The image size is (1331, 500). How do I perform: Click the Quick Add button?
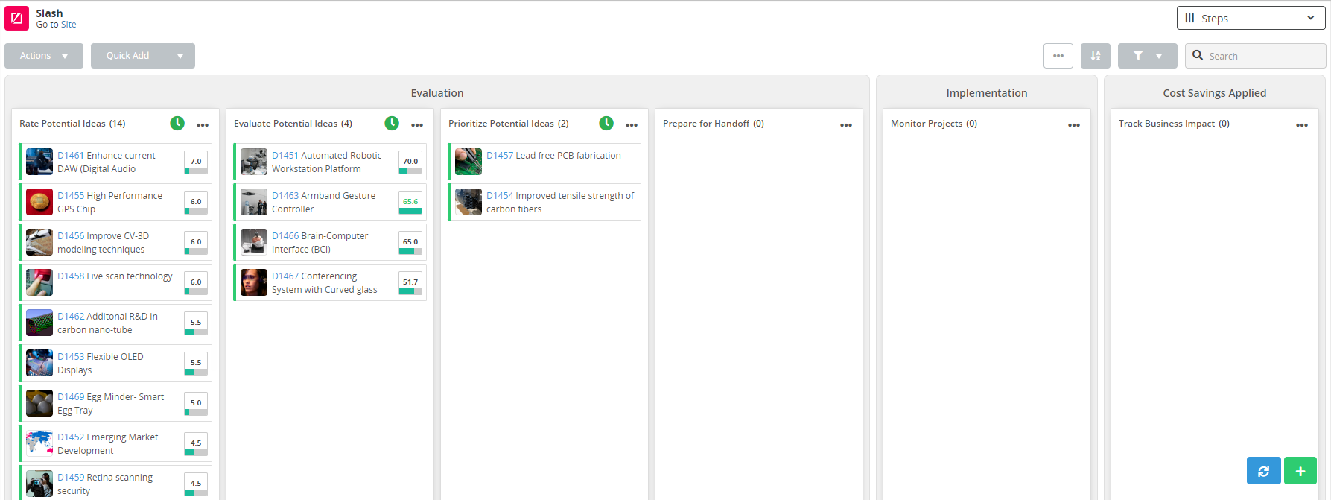click(127, 56)
